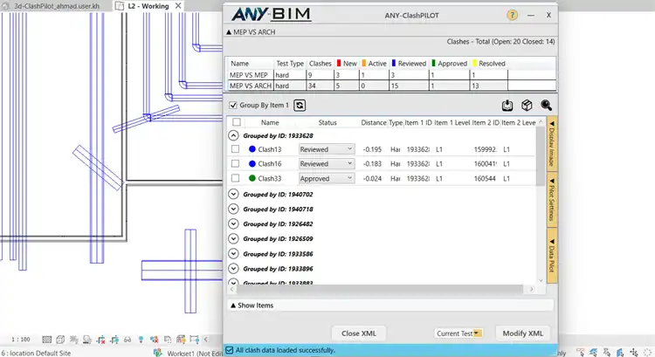Close the L2 - Working tab
The width and height of the screenshot is (655, 357).
coord(178,6)
